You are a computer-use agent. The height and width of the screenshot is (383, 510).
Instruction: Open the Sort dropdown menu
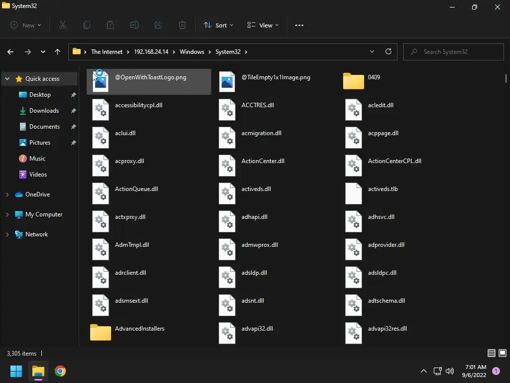219,25
